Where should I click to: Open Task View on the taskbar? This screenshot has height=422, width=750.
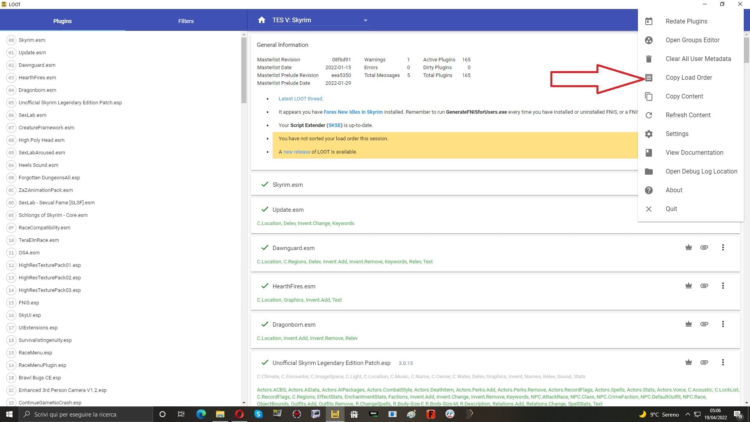[x=181, y=414]
